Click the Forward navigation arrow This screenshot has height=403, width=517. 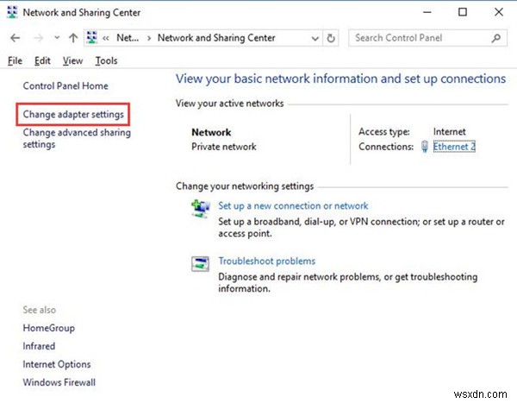coord(35,38)
